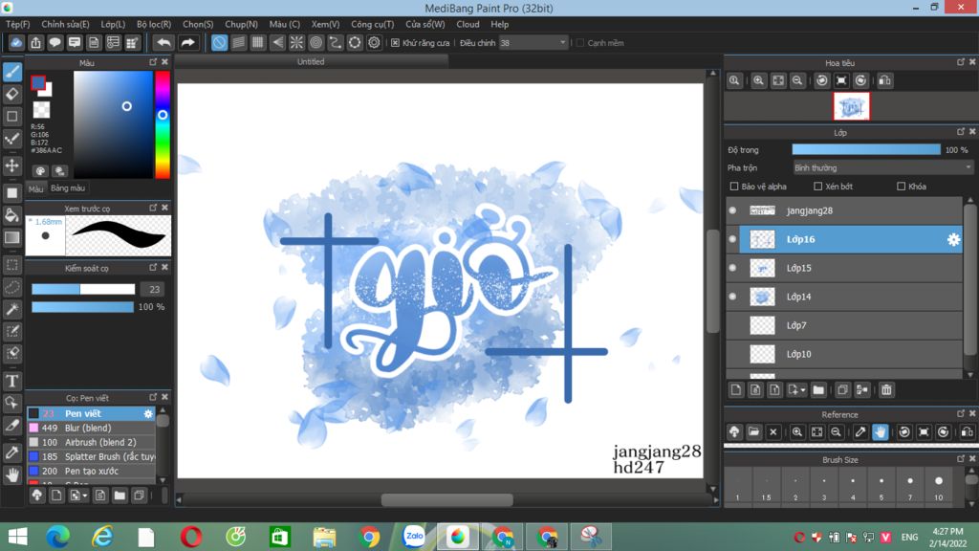This screenshot has width=979, height=551.
Task: Select the Splatter Brush
Action: (91, 456)
